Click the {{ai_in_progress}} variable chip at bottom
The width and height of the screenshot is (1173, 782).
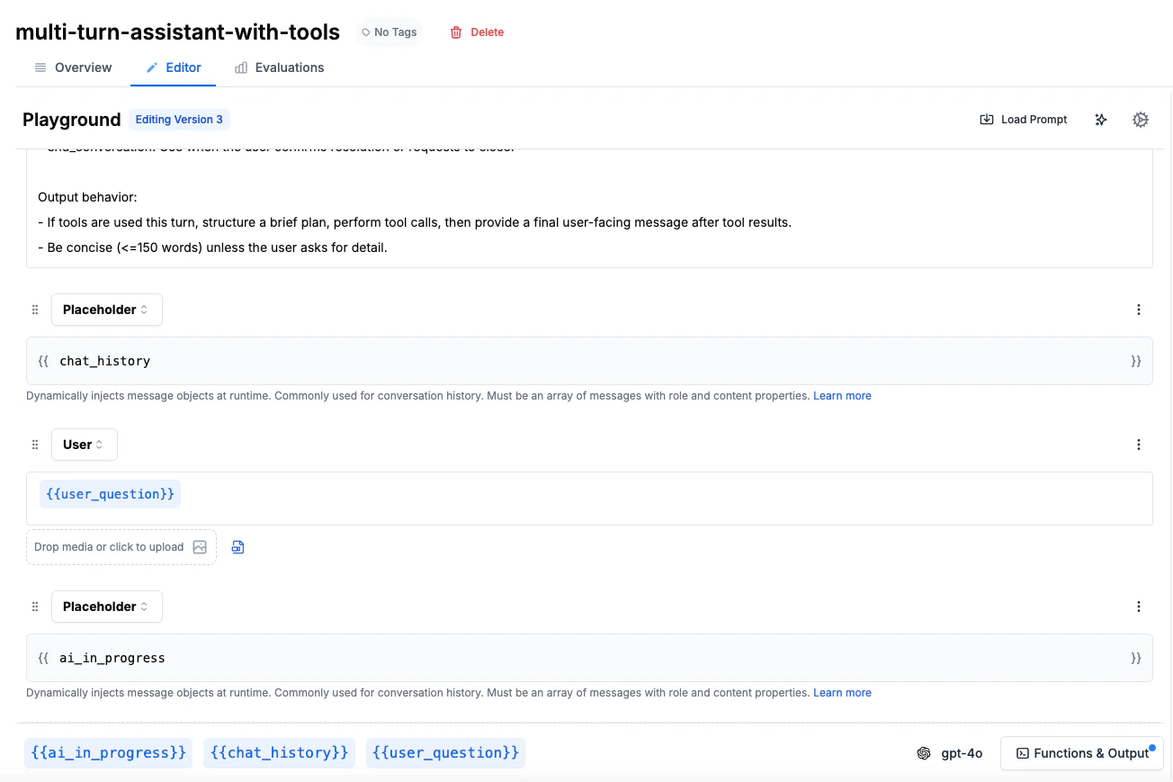coord(108,753)
